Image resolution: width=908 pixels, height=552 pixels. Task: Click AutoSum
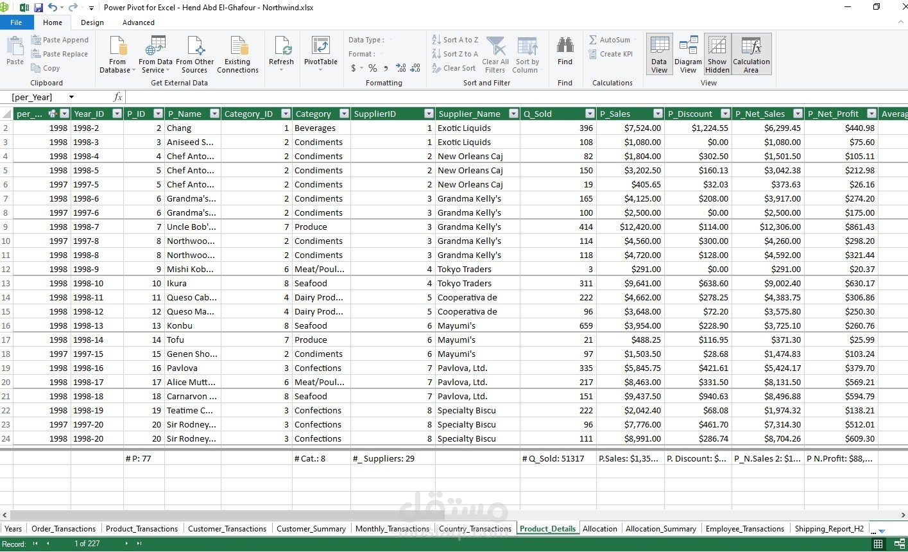[x=609, y=40]
